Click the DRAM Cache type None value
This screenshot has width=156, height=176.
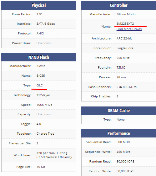(x=120, y=120)
